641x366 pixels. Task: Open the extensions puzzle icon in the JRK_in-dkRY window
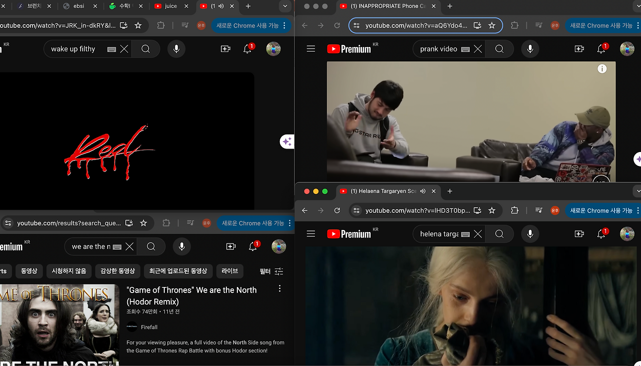click(x=161, y=25)
